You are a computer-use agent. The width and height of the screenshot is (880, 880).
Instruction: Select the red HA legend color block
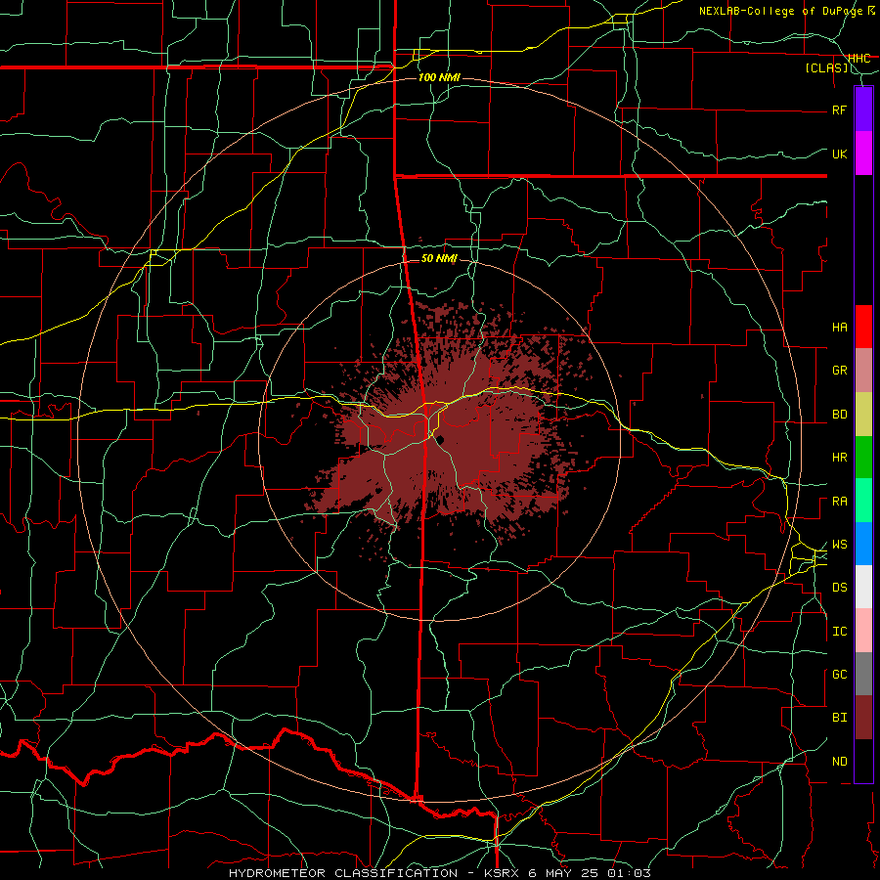coord(863,327)
